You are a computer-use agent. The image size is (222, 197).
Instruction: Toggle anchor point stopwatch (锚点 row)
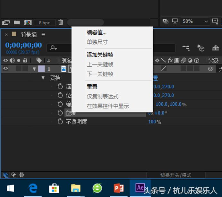(60, 86)
